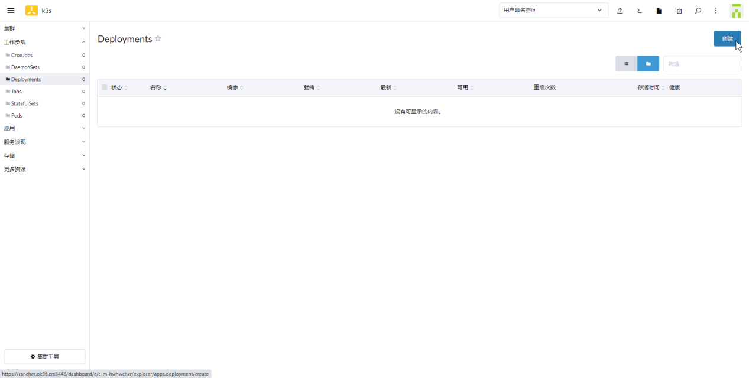Open the 用户命名空间 namespace dropdown

pyautogui.click(x=553, y=10)
